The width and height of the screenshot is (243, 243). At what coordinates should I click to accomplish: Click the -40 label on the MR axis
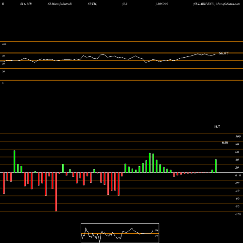coord(237,191)
